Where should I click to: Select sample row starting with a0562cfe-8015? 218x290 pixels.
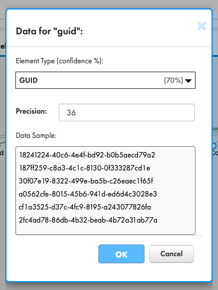(x=88, y=194)
